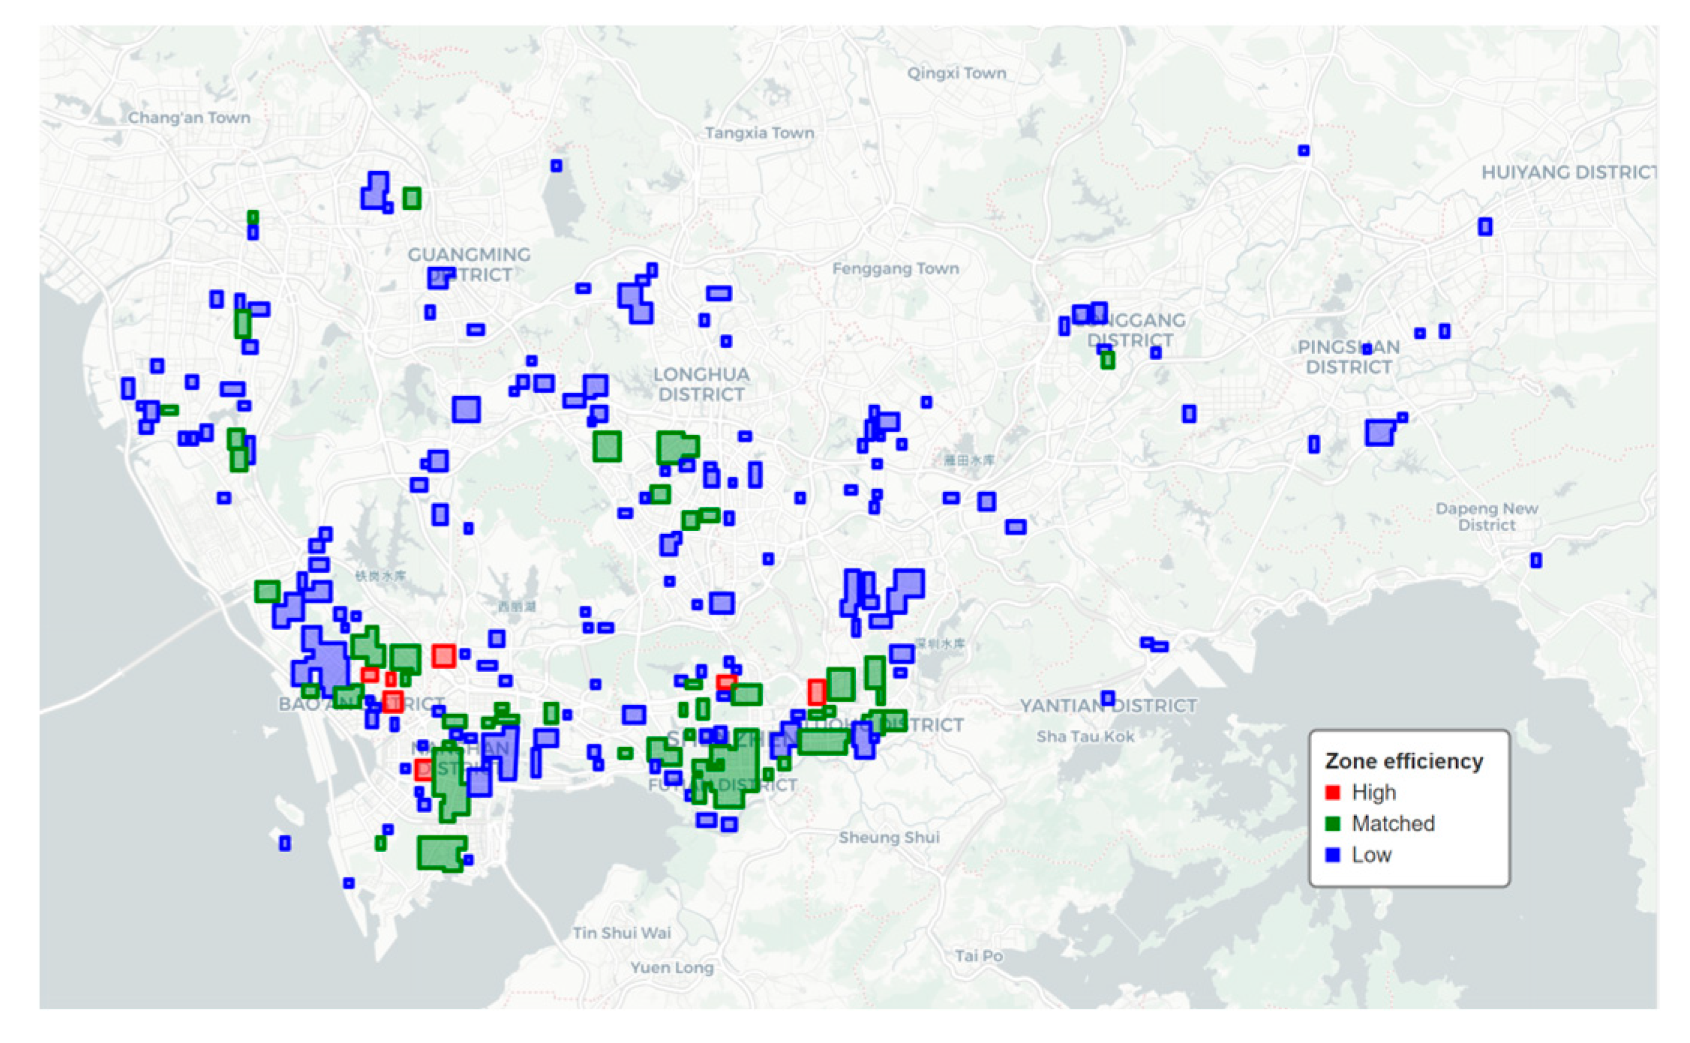Click the Dapeng New District label
Image resolution: width=1690 pixels, height=1043 pixels.
coord(1487,517)
